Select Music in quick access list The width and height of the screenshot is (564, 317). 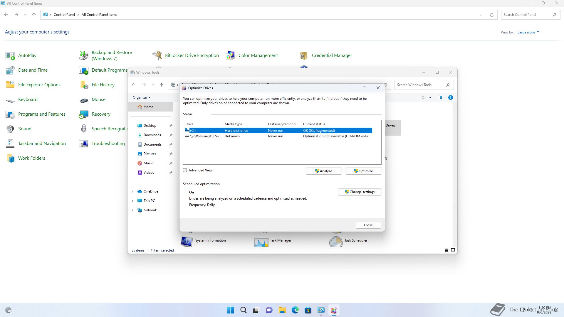[x=148, y=163]
